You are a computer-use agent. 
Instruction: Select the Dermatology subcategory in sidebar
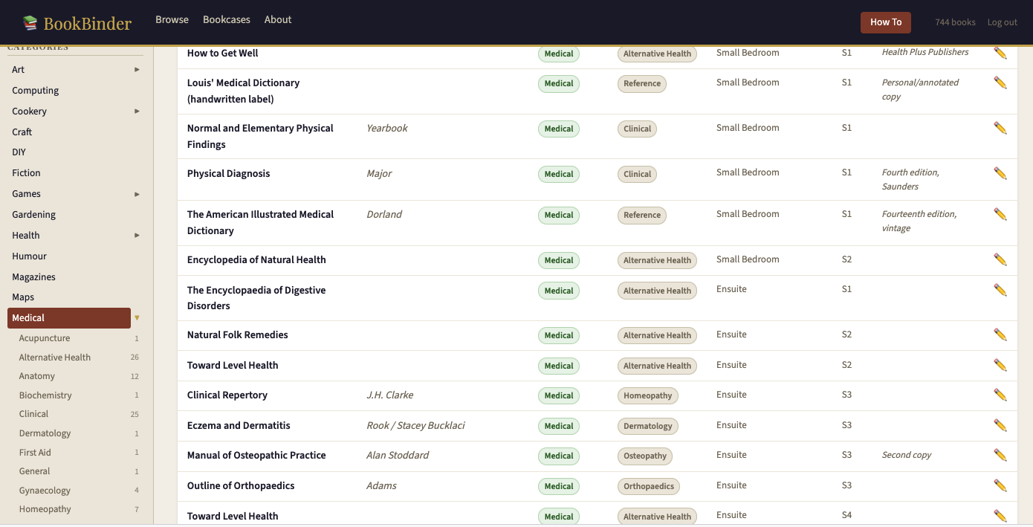pos(45,433)
